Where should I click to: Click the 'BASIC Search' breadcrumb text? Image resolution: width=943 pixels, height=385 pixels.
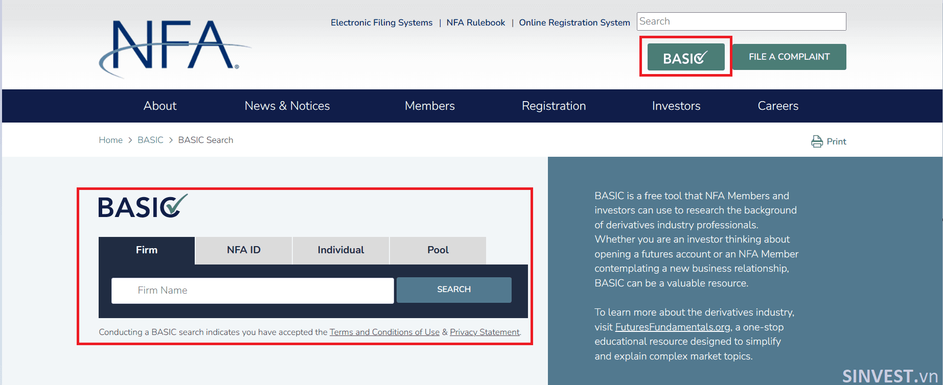point(205,140)
